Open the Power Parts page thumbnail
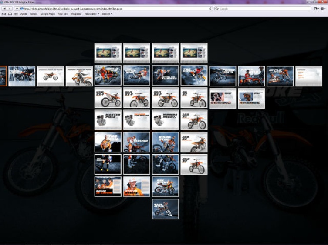The image size is (328, 245). (x=223, y=76)
